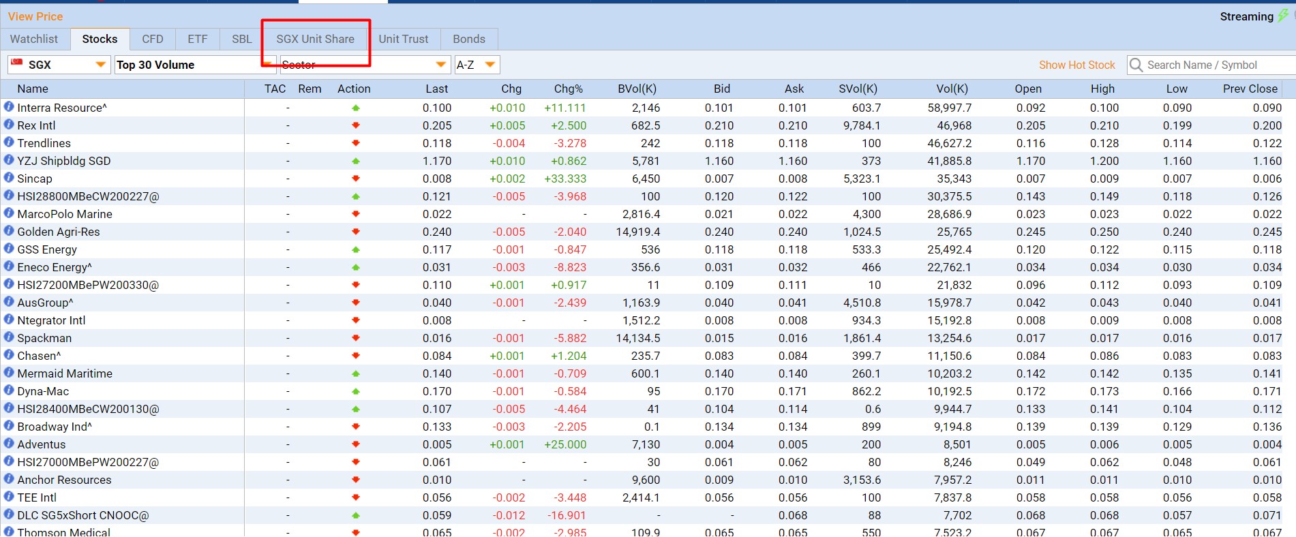
Task: Select the Broadway Ind^ stock name
Action: [x=55, y=427]
